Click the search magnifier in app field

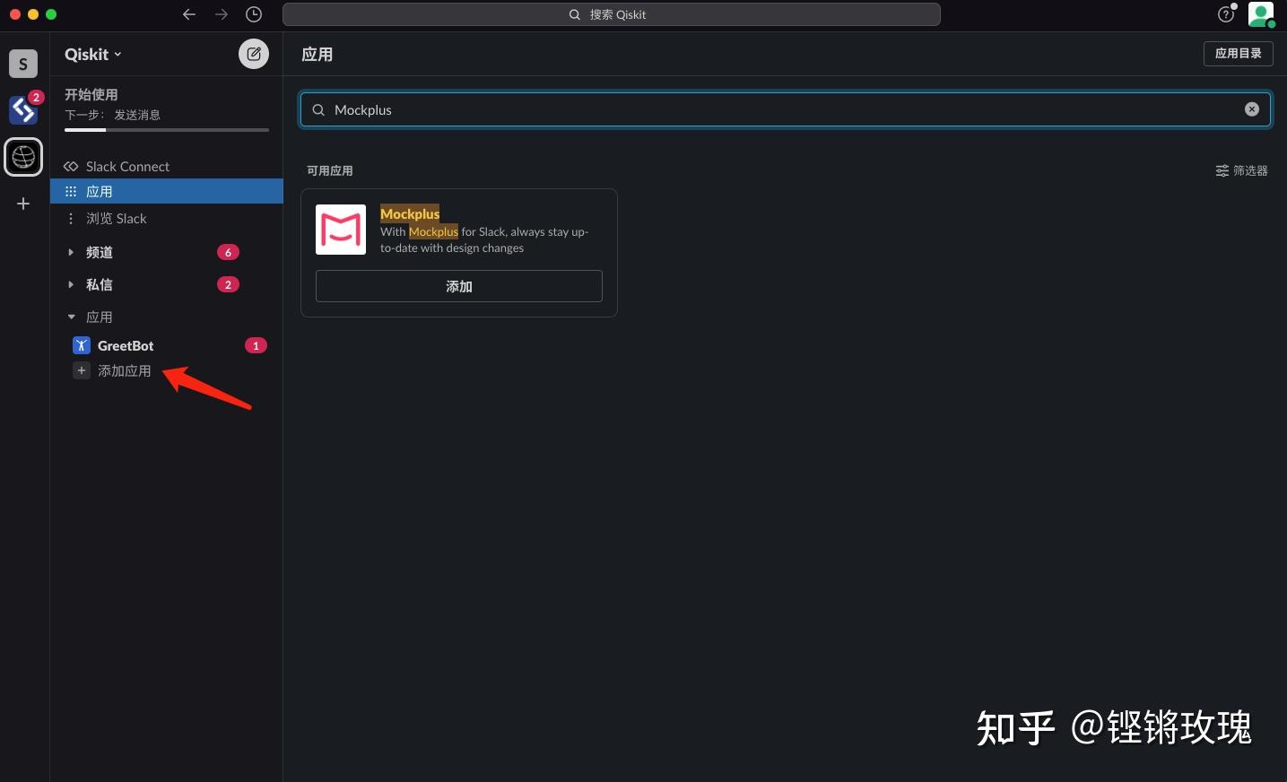click(318, 109)
